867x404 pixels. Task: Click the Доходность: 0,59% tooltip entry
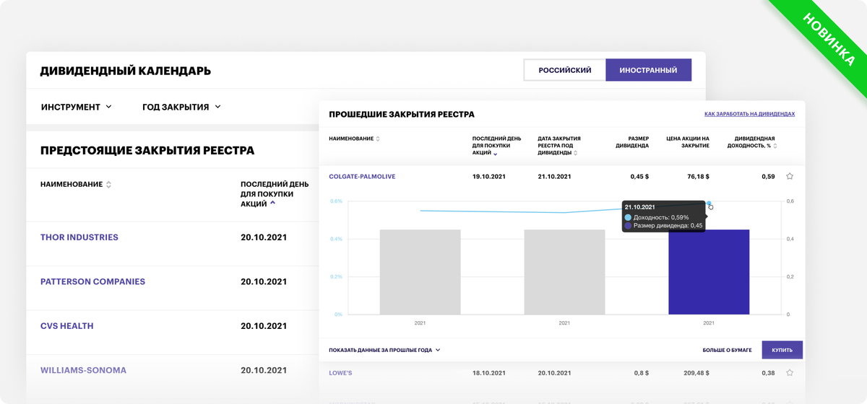pyautogui.click(x=657, y=217)
